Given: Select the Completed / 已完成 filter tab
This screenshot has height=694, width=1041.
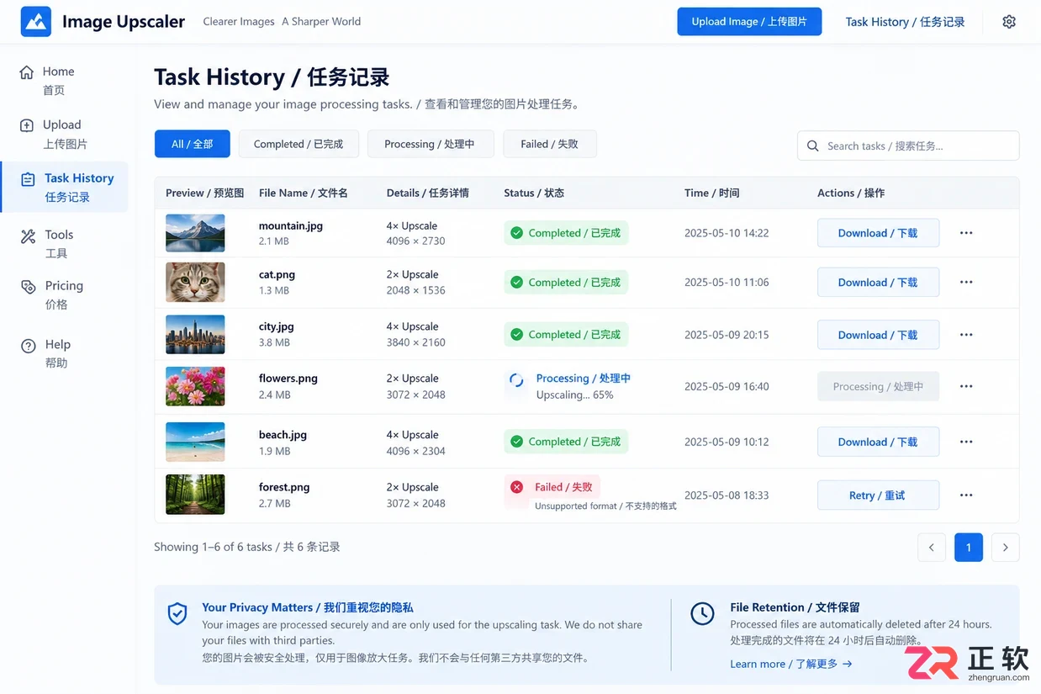Looking at the screenshot, I should coord(299,144).
